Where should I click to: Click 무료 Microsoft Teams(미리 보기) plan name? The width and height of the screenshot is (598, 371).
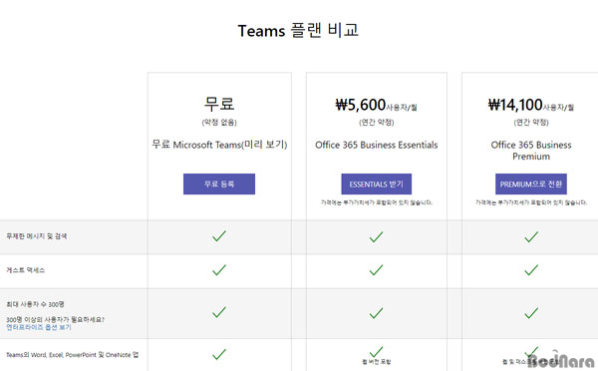coord(219,145)
